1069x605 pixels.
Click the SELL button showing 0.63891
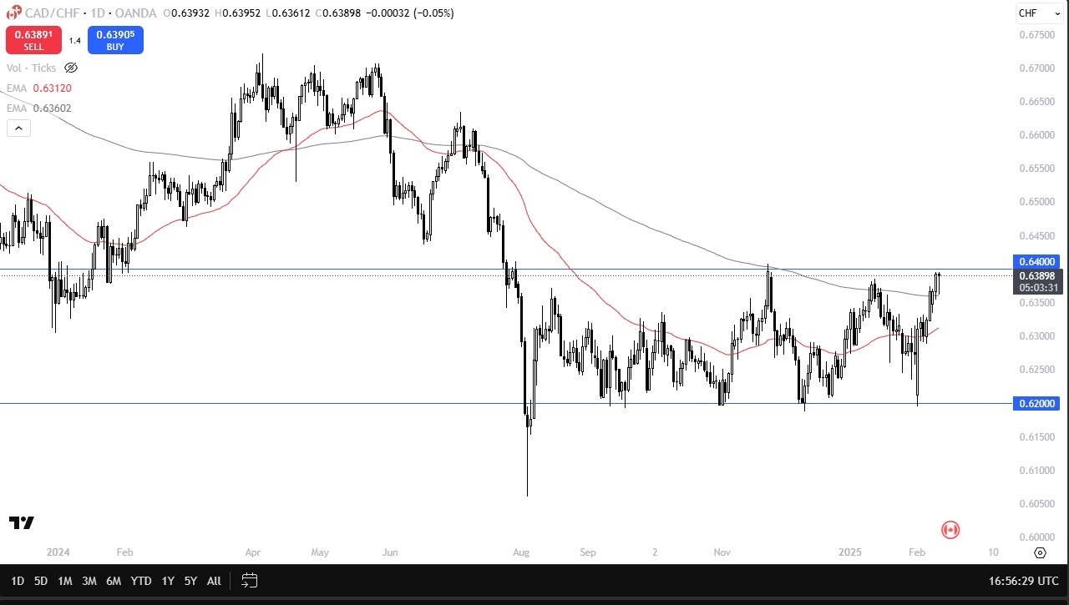(33, 39)
